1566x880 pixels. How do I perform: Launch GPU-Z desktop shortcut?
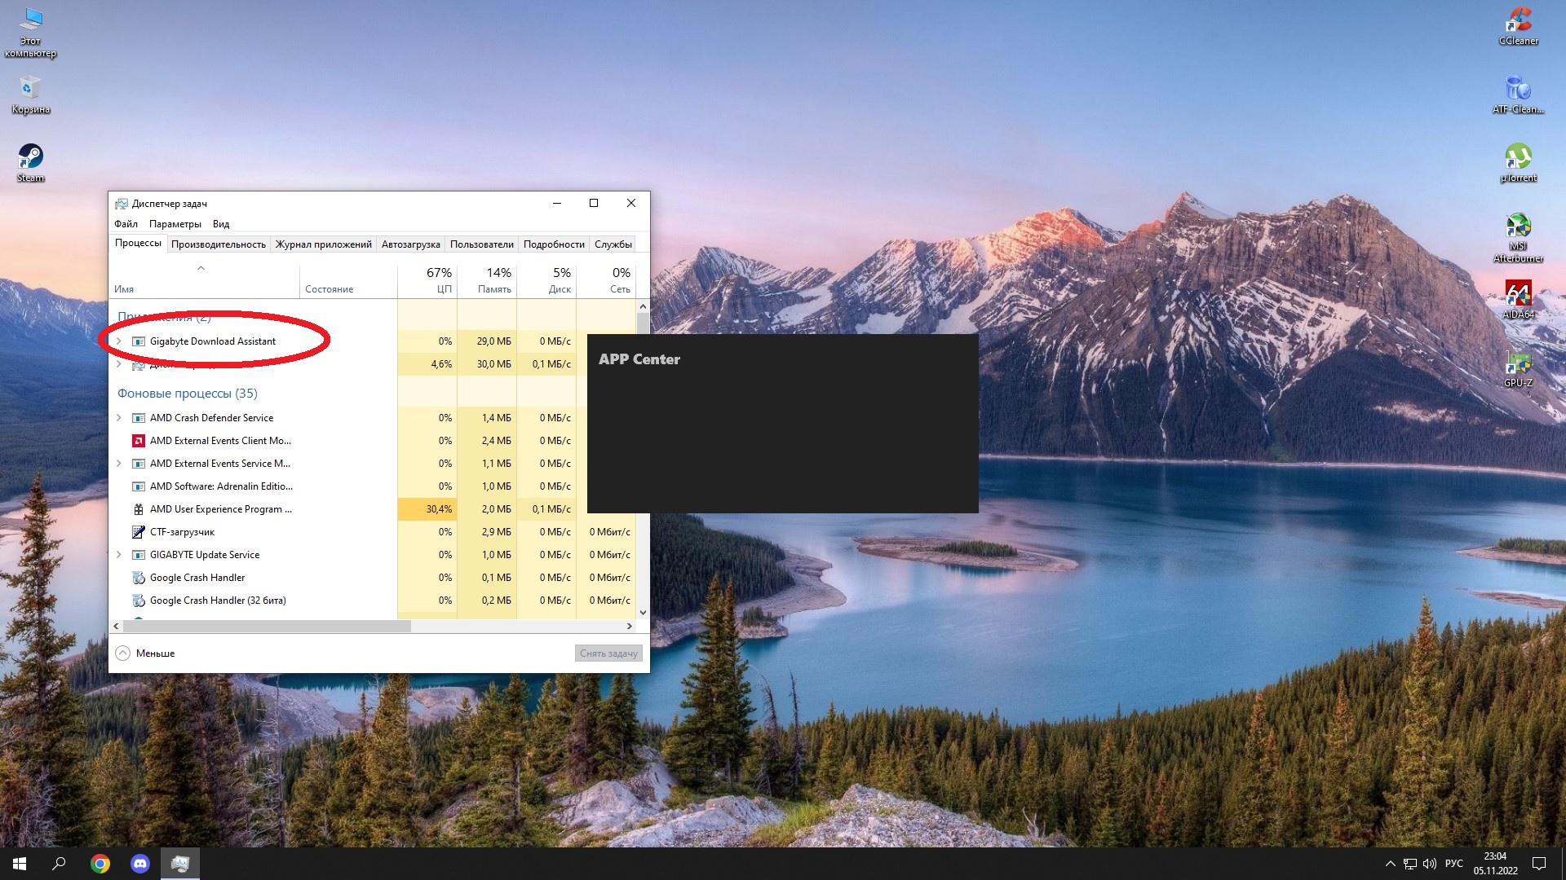[1518, 367]
